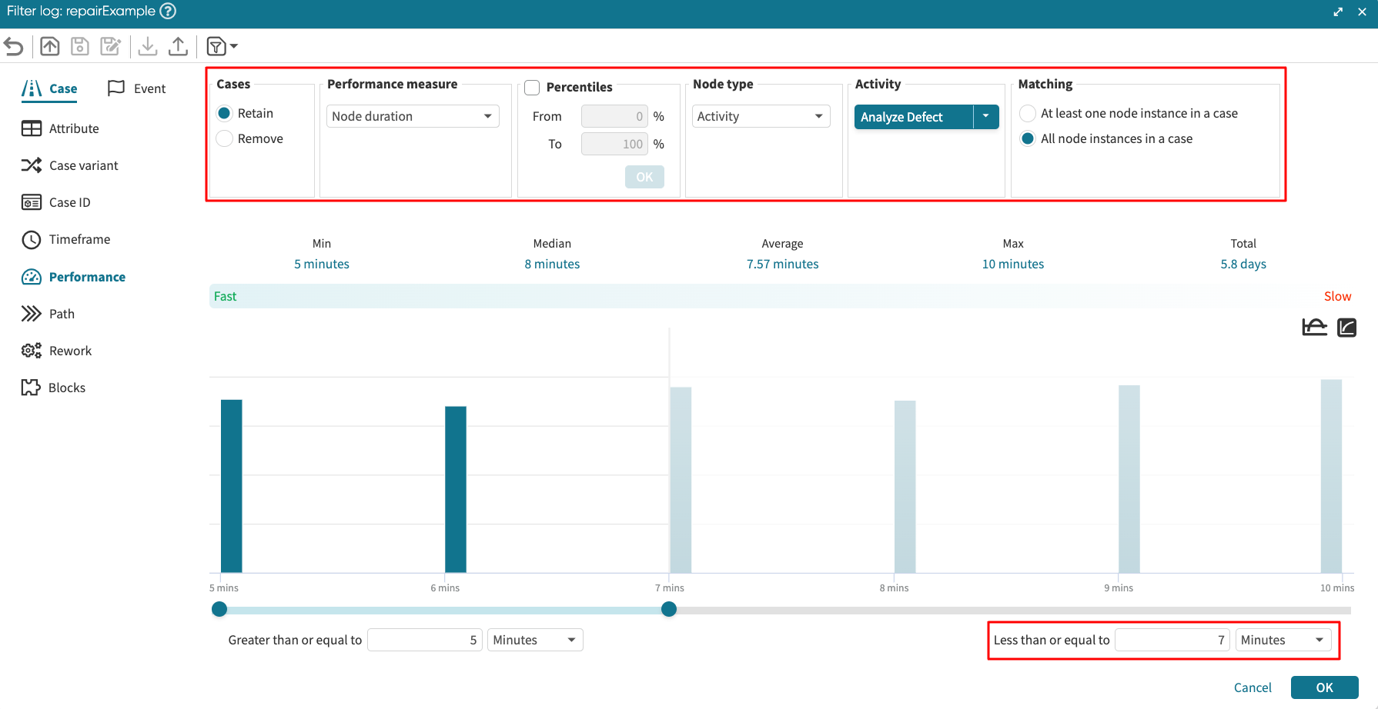Click the right slider handle at 7 mins

(669, 610)
